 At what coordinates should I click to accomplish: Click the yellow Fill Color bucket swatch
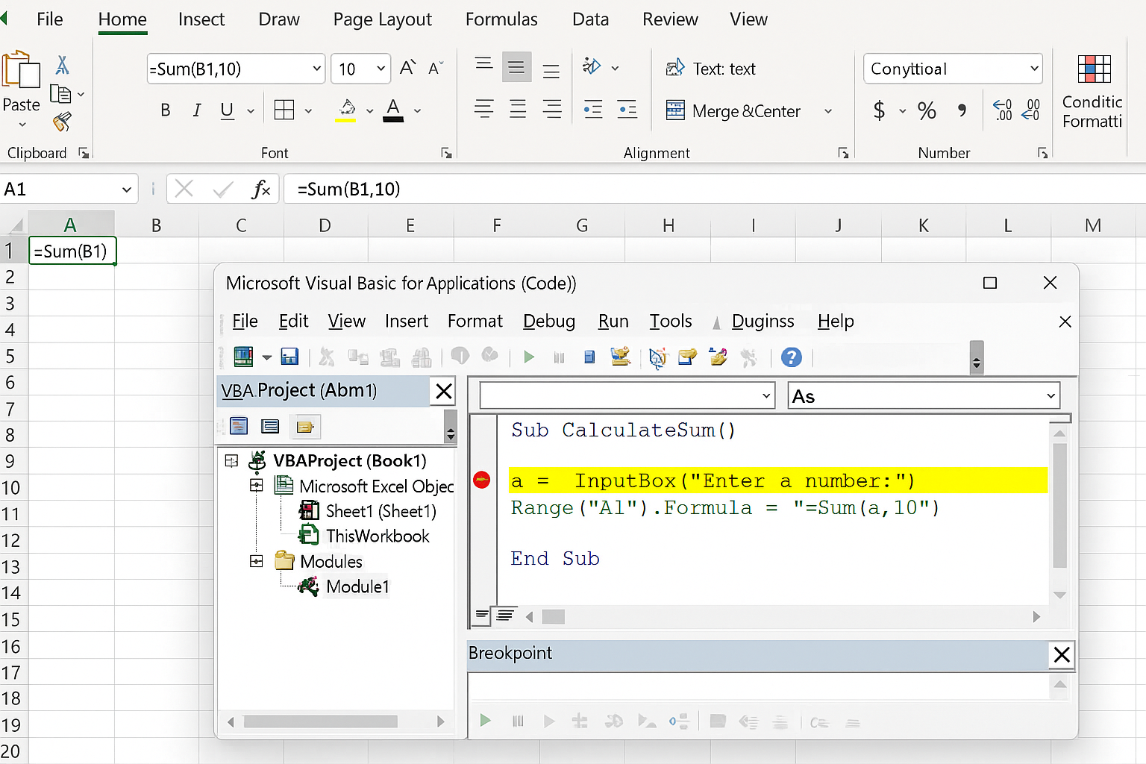(346, 110)
